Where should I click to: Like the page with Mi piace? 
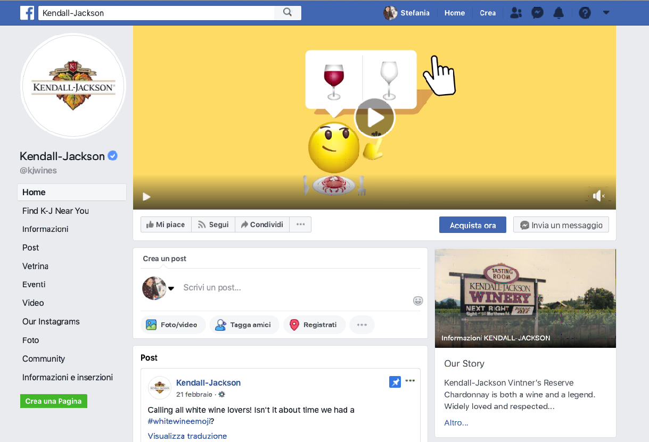point(166,224)
